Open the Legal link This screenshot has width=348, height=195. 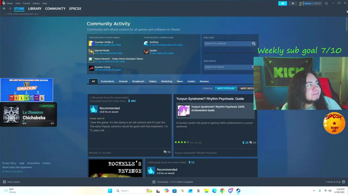[x=21, y=163]
